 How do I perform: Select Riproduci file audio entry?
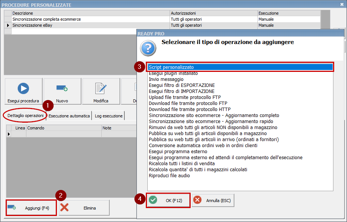pyautogui.click(x=169, y=176)
